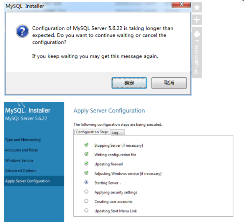The width and height of the screenshot is (244, 222).
Task: Click the 'Stopping Server [if necessary]' step text
Action: click(119, 145)
